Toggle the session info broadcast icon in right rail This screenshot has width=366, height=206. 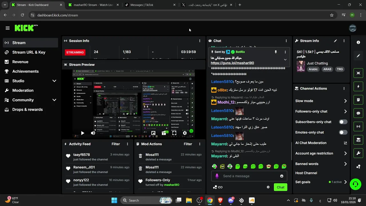coord(358,126)
